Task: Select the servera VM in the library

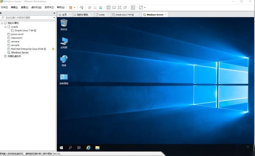Action: point(15,42)
